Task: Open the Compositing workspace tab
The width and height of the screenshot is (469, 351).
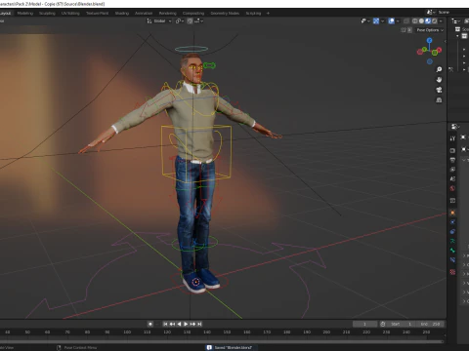Action: pos(193,13)
